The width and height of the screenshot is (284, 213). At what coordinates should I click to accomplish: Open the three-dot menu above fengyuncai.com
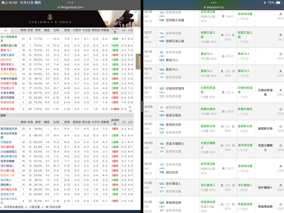70,3
